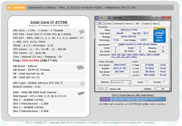Click the RAM : 4096 MB DDR3 Dual Channel line

(x=35, y=92)
